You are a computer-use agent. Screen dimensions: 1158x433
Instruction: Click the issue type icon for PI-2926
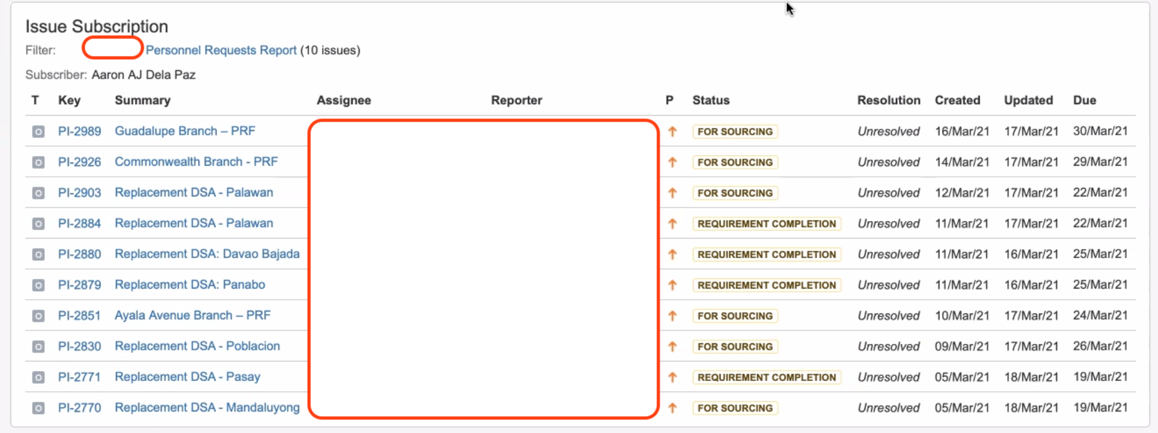click(38, 163)
